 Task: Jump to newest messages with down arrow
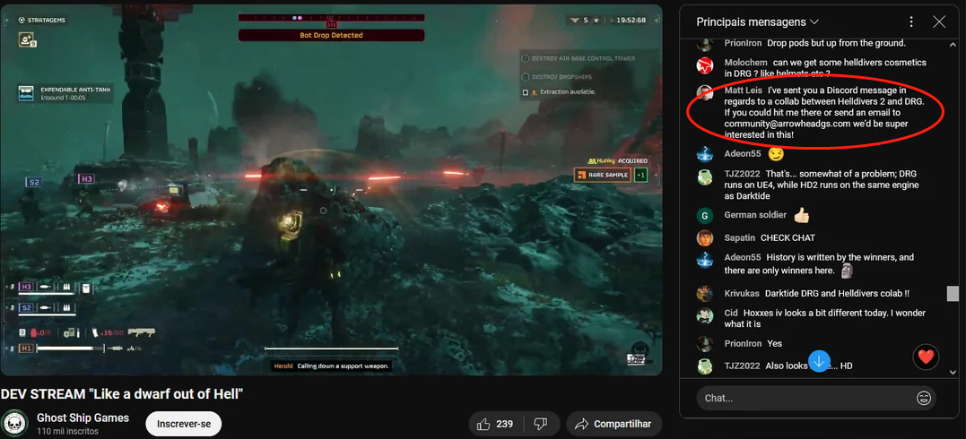(x=819, y=361)
